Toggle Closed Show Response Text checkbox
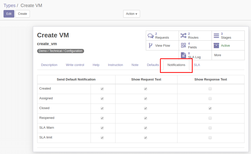Image resolution: width=251 pixels, height=154 pixels. [x=210, y=108]
